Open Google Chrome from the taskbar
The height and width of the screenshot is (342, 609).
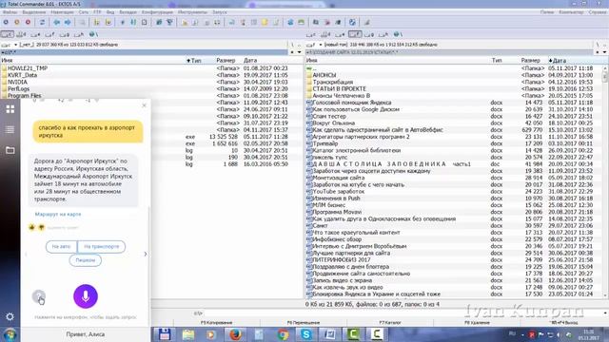pyautogui.click(x=283, y=334)
